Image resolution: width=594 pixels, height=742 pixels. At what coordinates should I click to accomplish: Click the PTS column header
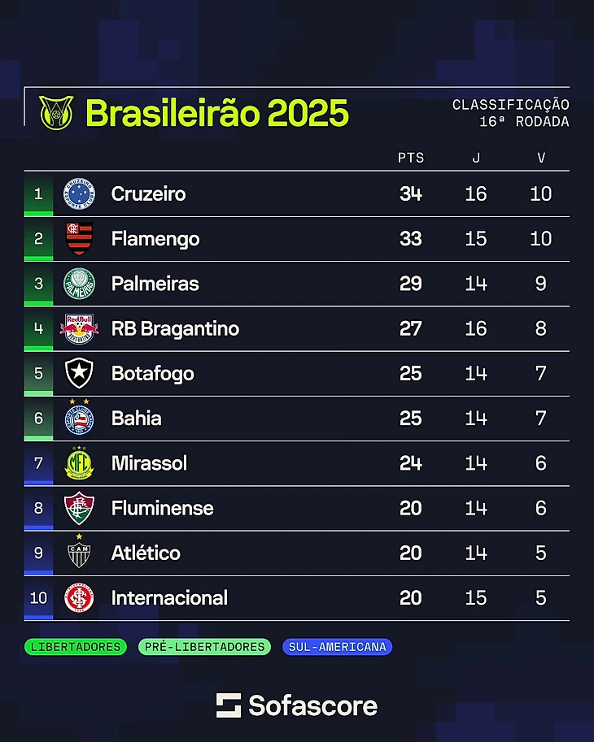[411, 158]
